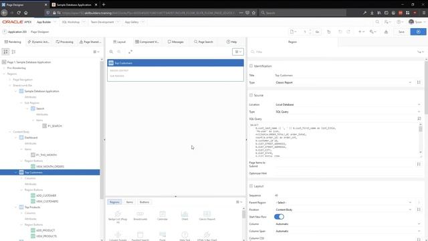Open the Utilities wrench menu
This screenshot has height=241, width=428.
(x=372, y=31)
